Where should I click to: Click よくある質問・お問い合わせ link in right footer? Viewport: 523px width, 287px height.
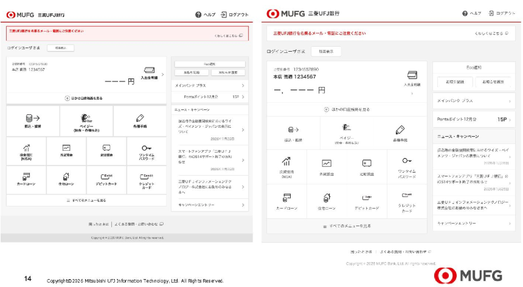[x=405, y=252]
